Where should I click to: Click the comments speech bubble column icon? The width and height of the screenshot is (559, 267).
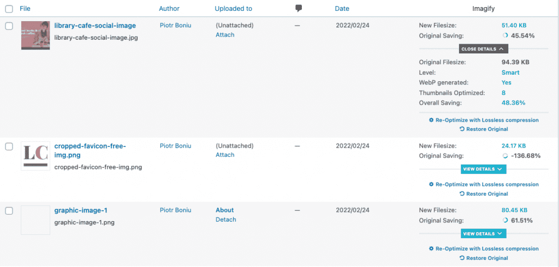(x=298, y=8)
